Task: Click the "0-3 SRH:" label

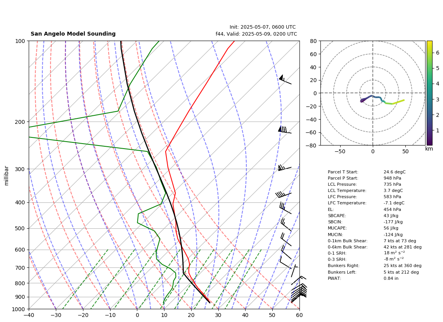Action: (337, 259)
